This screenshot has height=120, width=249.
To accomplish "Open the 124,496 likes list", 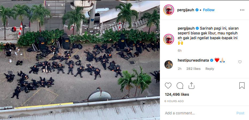I will point(177,94).
